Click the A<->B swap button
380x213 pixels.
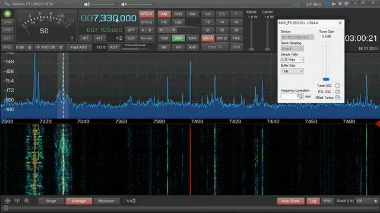[x=146, y=38]
